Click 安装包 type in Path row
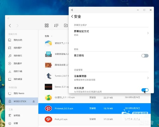 point(93,119)
